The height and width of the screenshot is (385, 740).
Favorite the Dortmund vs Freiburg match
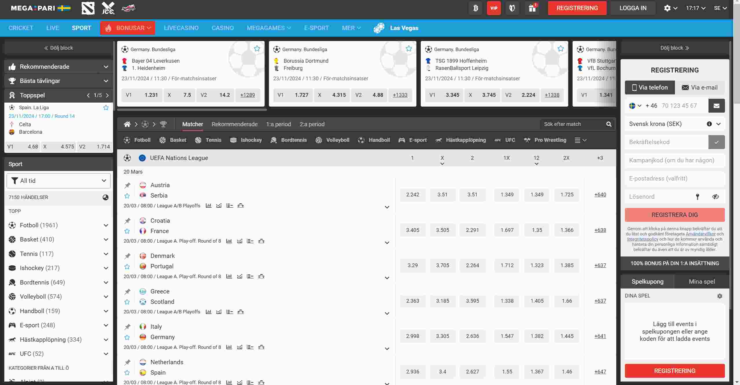pos(409,49)
